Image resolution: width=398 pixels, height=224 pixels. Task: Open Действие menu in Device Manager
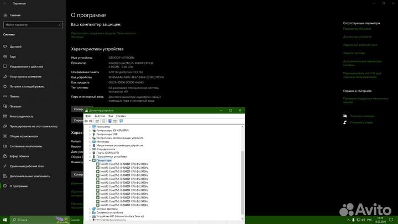click(99, 116)
